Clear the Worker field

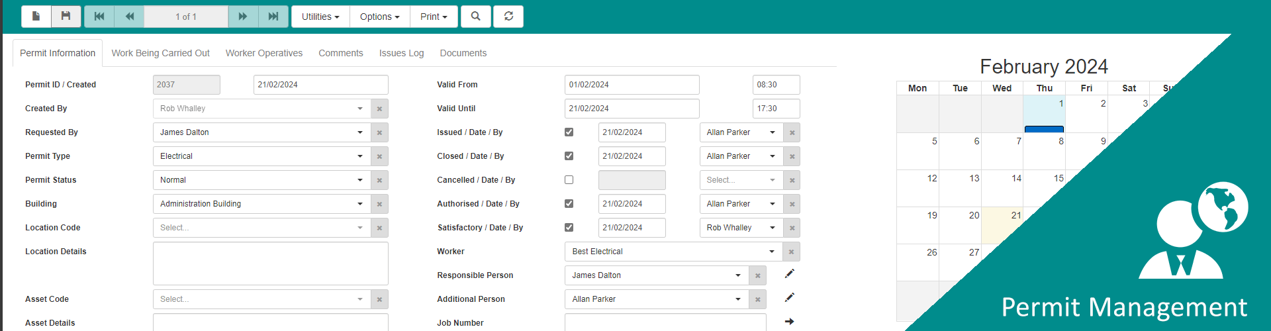(x=792, y=252)
